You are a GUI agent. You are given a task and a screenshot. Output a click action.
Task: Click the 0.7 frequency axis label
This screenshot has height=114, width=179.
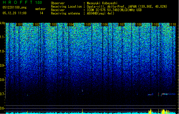pyautogui.click(x=2, y=94)
